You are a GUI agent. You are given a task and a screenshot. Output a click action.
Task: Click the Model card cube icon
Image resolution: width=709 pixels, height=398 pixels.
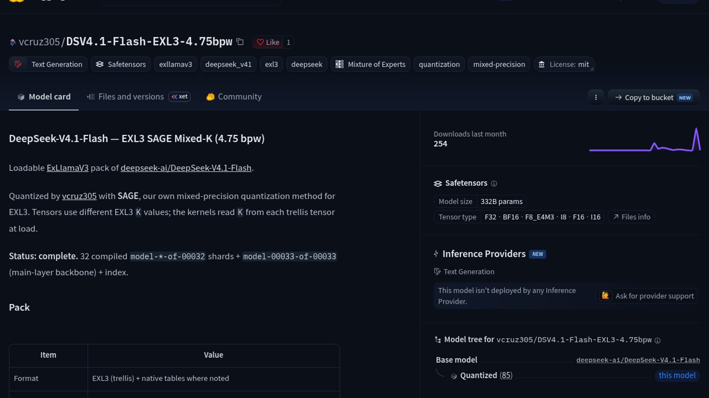coord(21,97)
